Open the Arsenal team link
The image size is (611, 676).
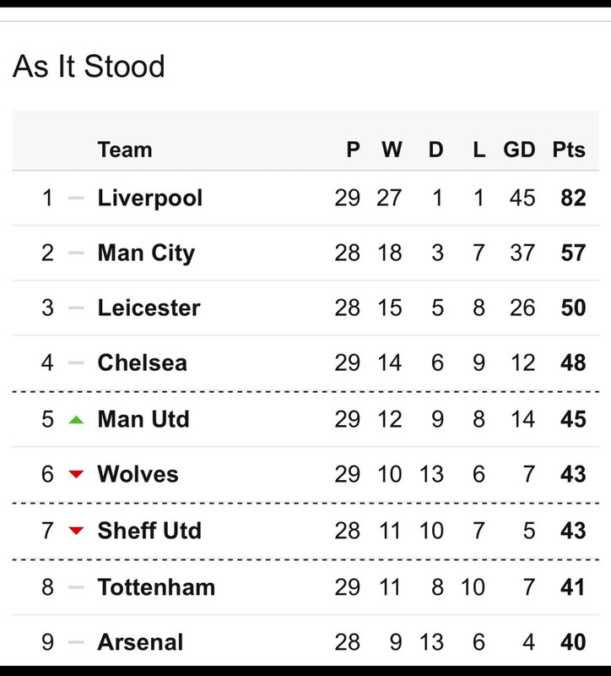140,642
